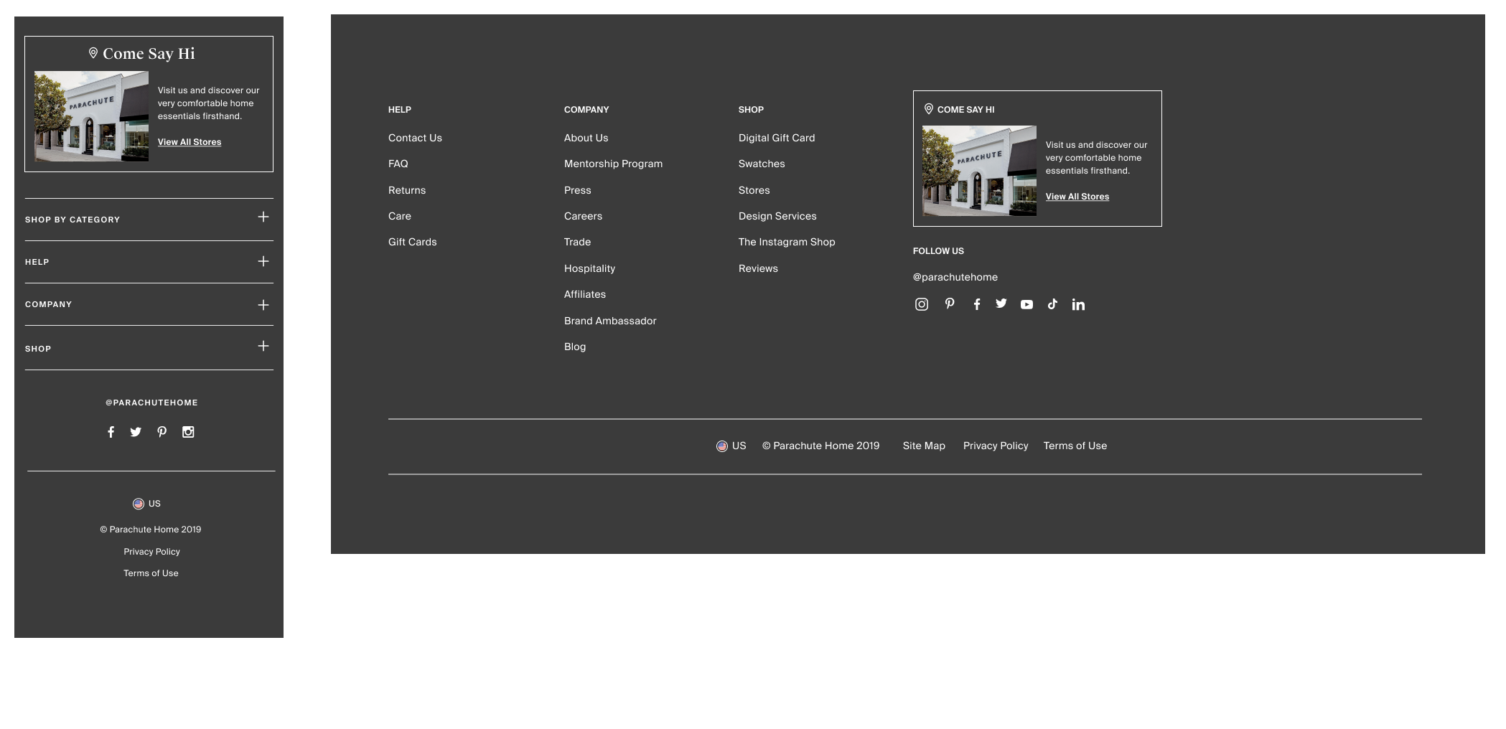This screenshot has height=729, width=1506.
Task: Expand mobile HELP section plus
Action: (263, 261)
